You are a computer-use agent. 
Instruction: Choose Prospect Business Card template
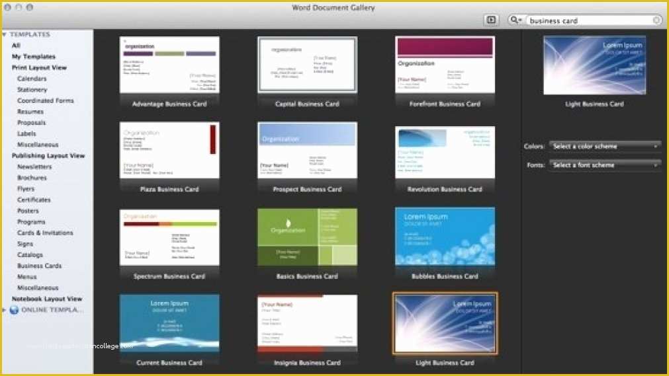[x=307, y=151]
